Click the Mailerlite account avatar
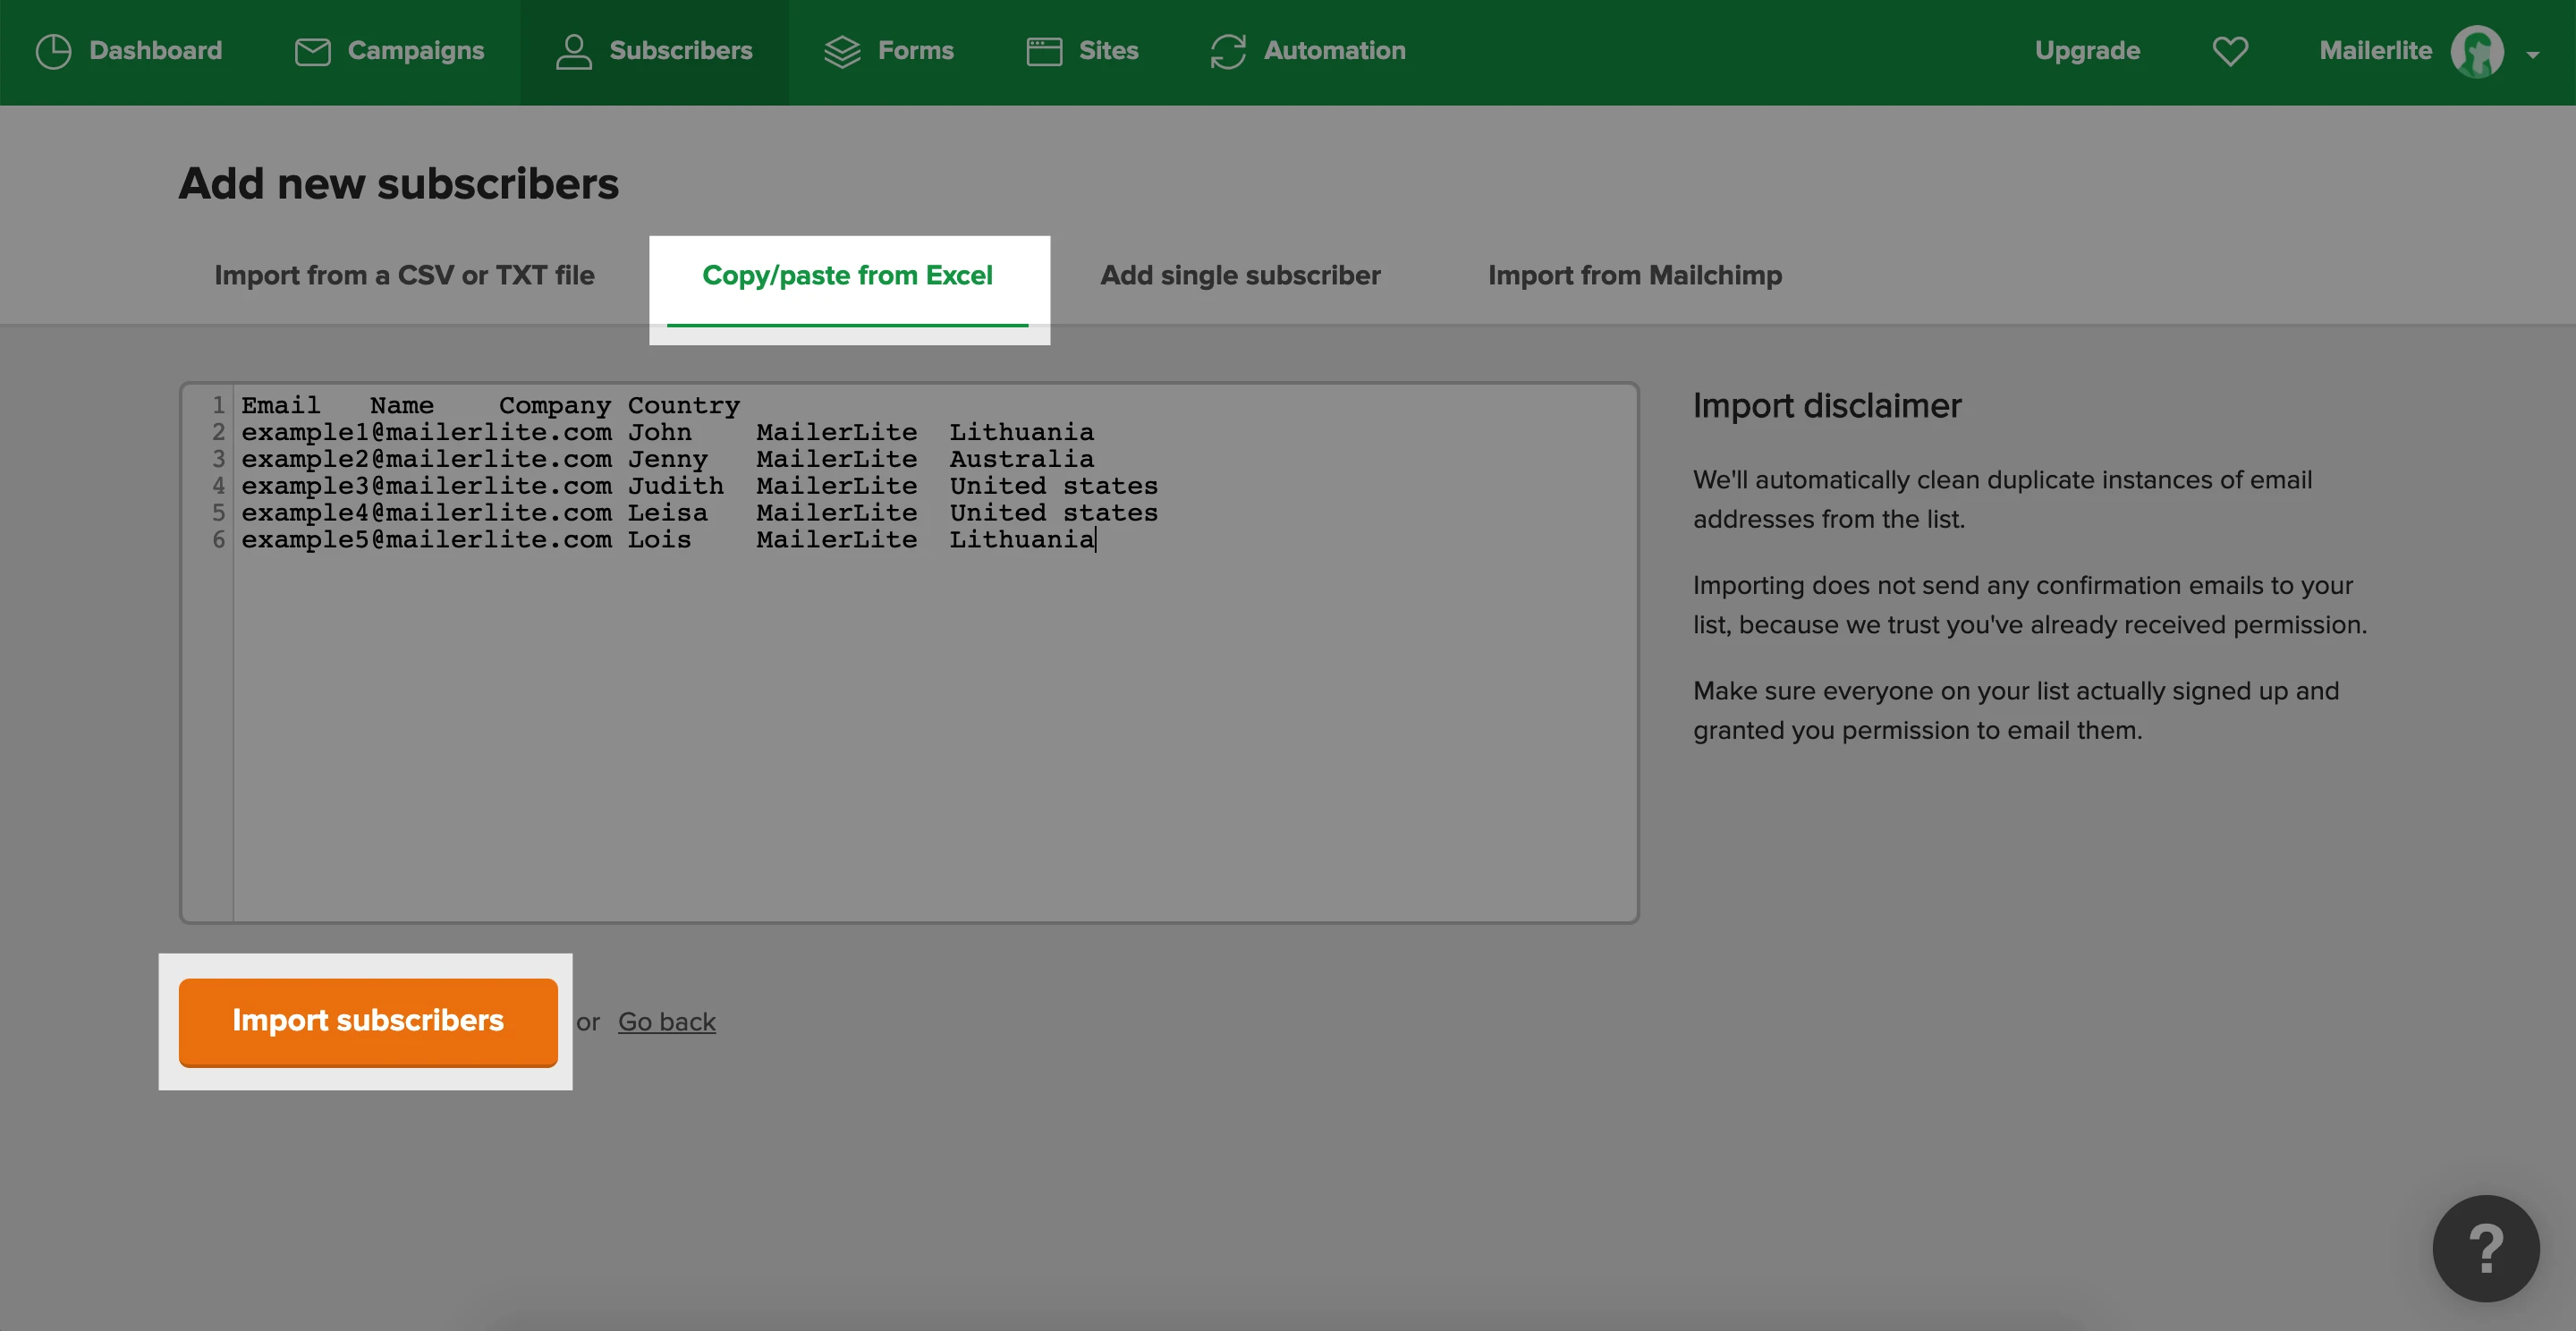Viewport: 2576px width, 1331px height. pos(2476,51)
